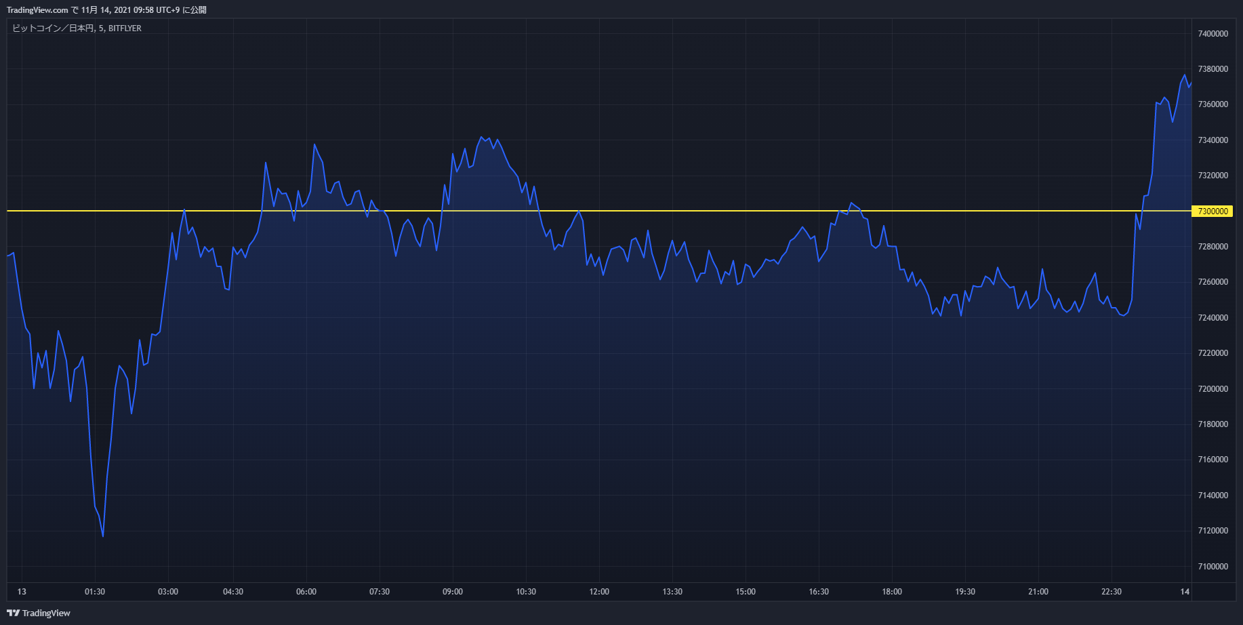
Task: Click the TradingView.com publish header text
Action: [106, 10]
